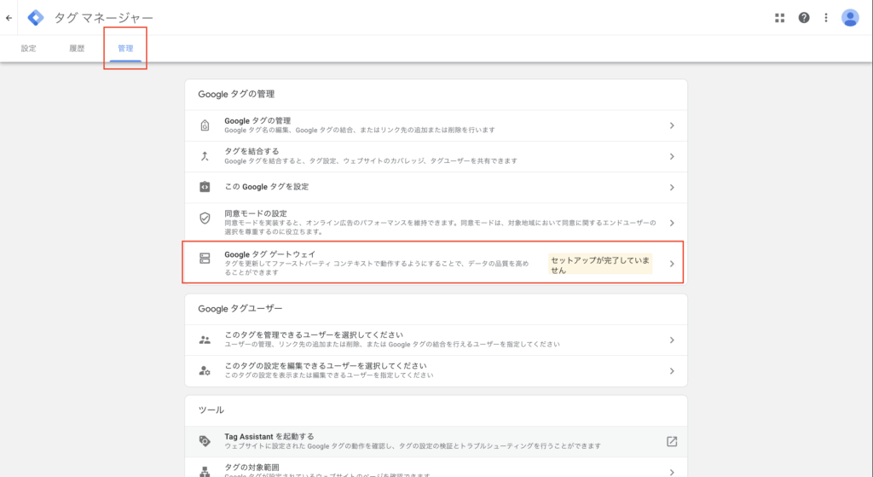The height and width of the screenshot is (477, 873).
Task: Click the セットアップが完了していません badge
Action: click(600, 265)
